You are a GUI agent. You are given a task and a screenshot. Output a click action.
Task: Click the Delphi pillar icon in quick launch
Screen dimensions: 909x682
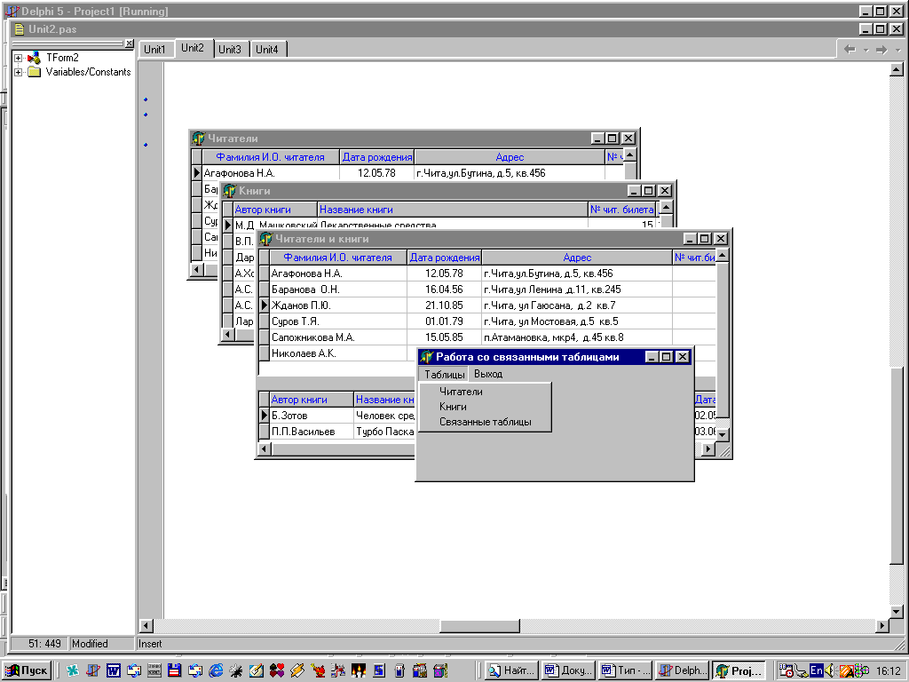[92, 670]
